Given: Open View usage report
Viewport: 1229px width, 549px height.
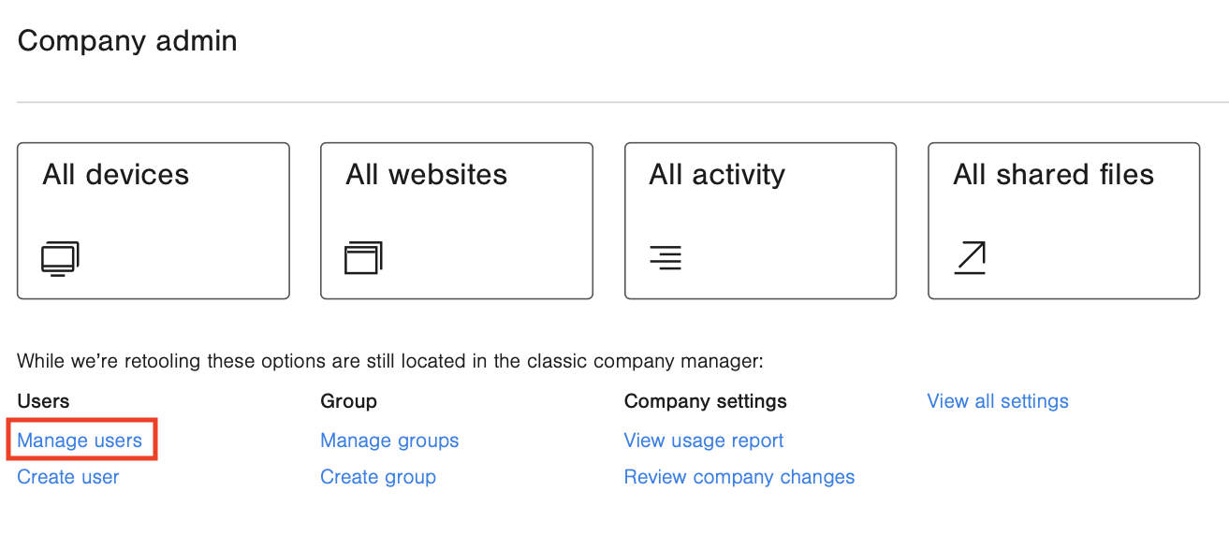Looking at the screenshot, I should [703, 440].
